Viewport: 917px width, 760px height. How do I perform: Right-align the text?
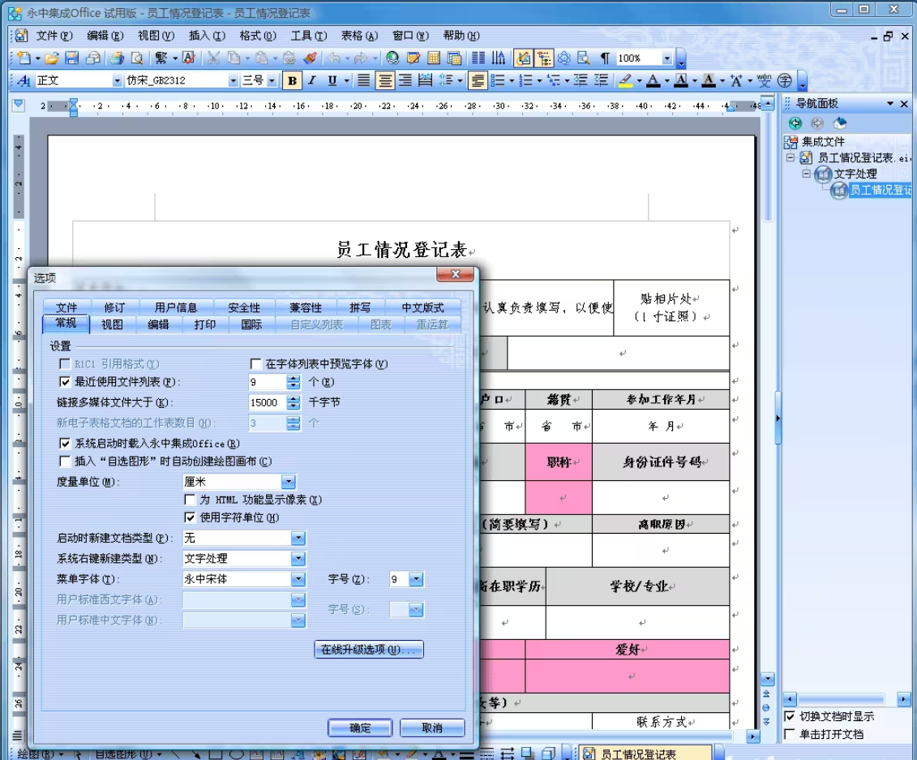pyautogui.click(x=405, y=81)
